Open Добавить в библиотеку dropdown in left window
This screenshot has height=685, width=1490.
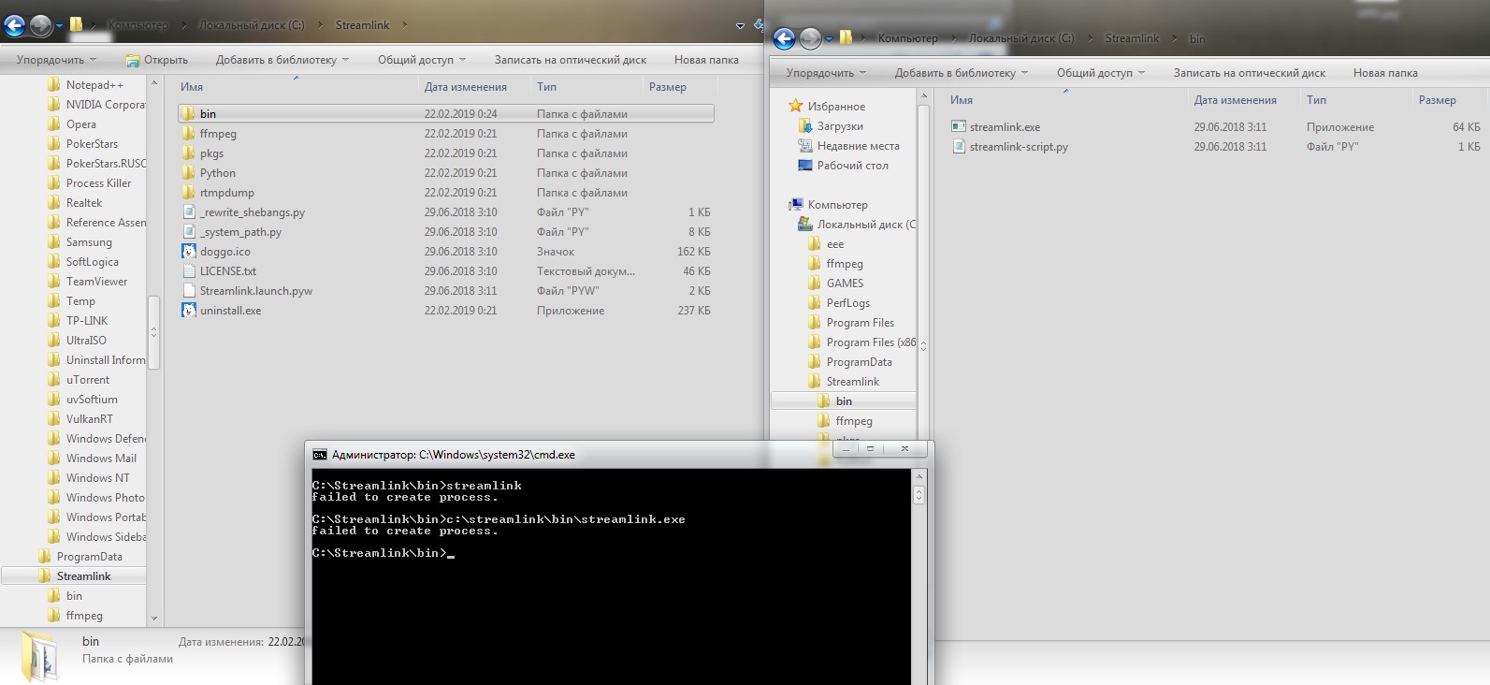coord(282,60)
